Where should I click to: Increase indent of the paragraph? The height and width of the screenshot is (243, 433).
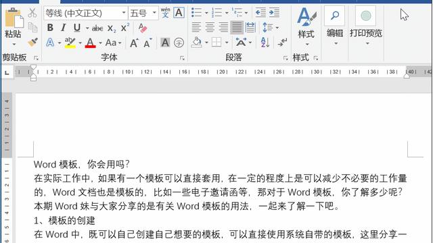tap(274, 13)
